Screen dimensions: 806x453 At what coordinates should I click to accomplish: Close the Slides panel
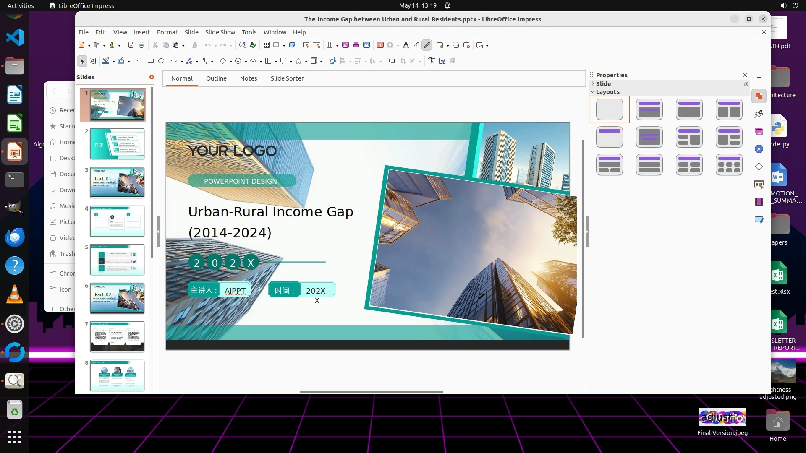click(152, 77)
